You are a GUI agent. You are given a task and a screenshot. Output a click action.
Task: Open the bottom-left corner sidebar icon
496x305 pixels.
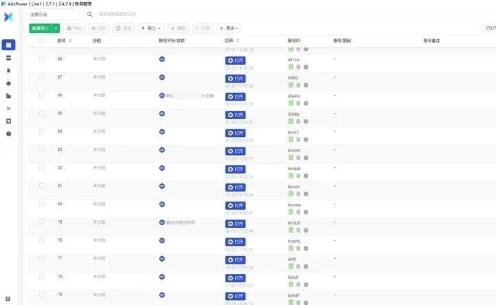(8, 299)
